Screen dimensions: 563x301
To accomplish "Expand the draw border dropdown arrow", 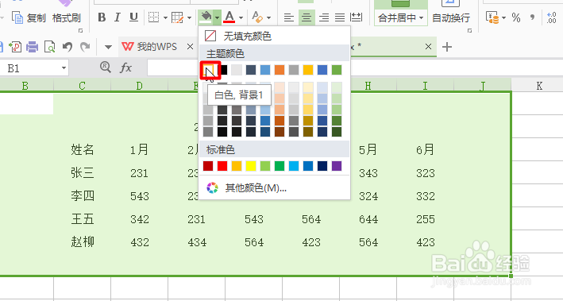I will (x=189, y=17).
